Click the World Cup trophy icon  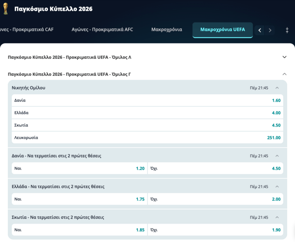coord(5,9)
